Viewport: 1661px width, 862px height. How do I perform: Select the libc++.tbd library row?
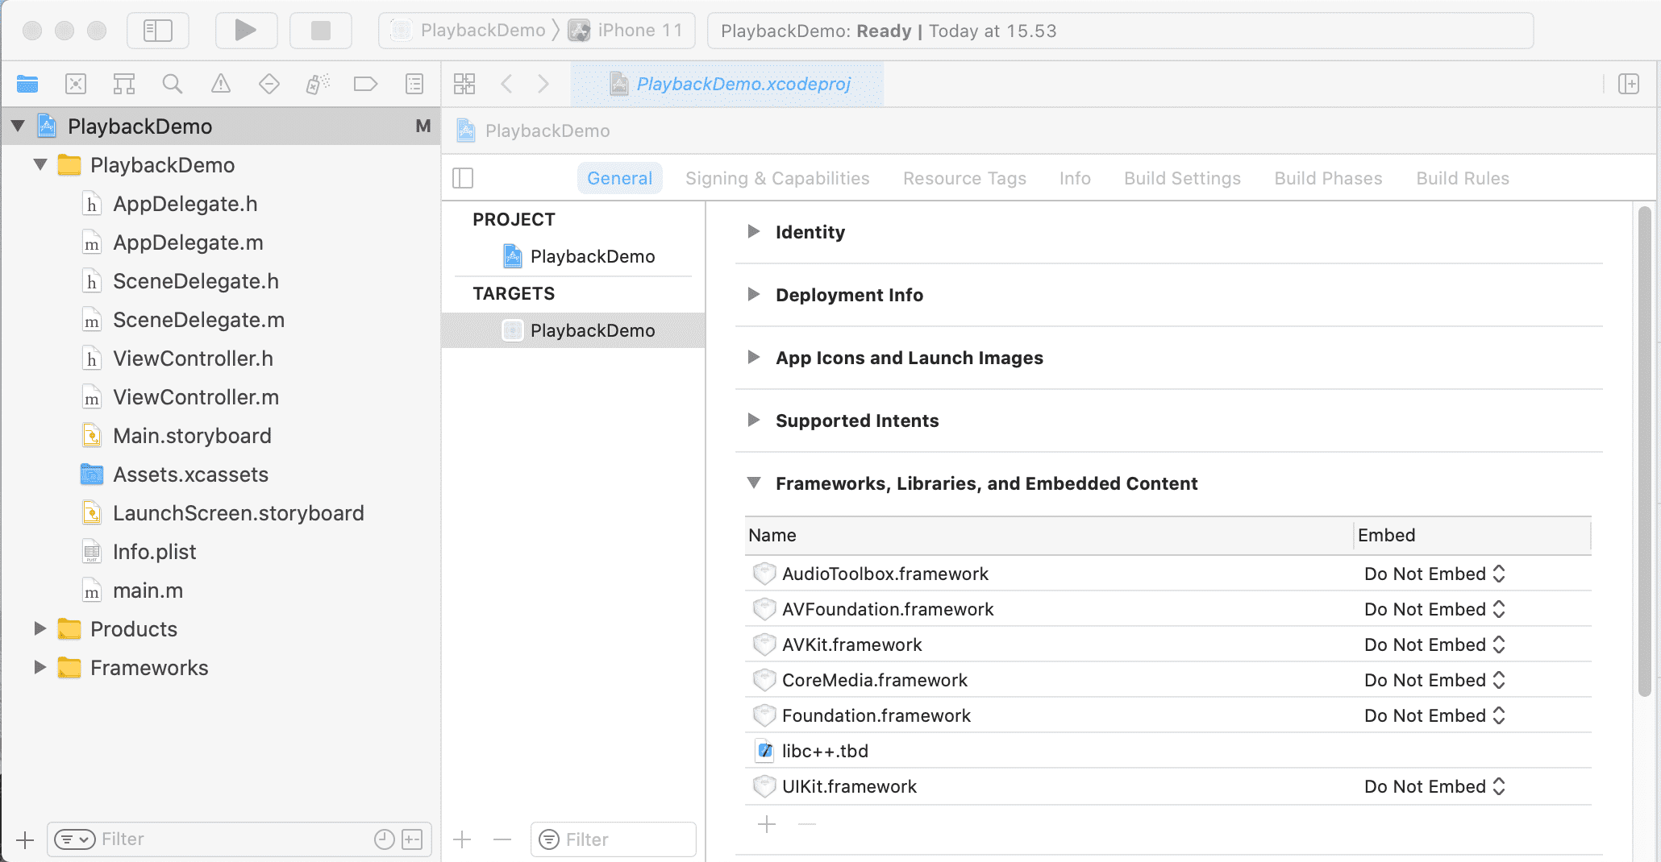[x=1168, y=751]
